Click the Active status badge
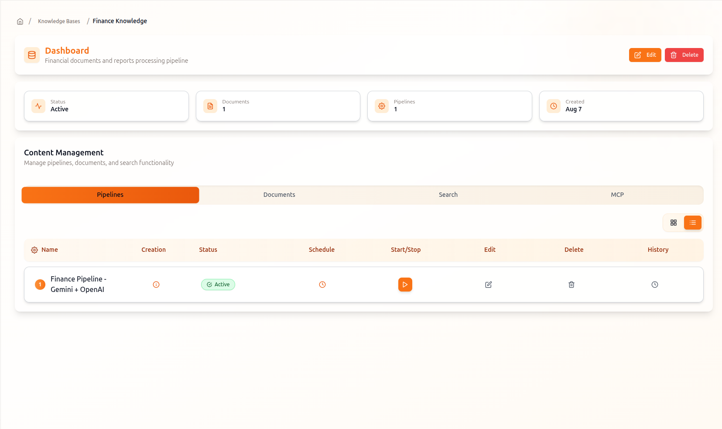The height and width of the screenshot is (429, 722). [218, 285]
